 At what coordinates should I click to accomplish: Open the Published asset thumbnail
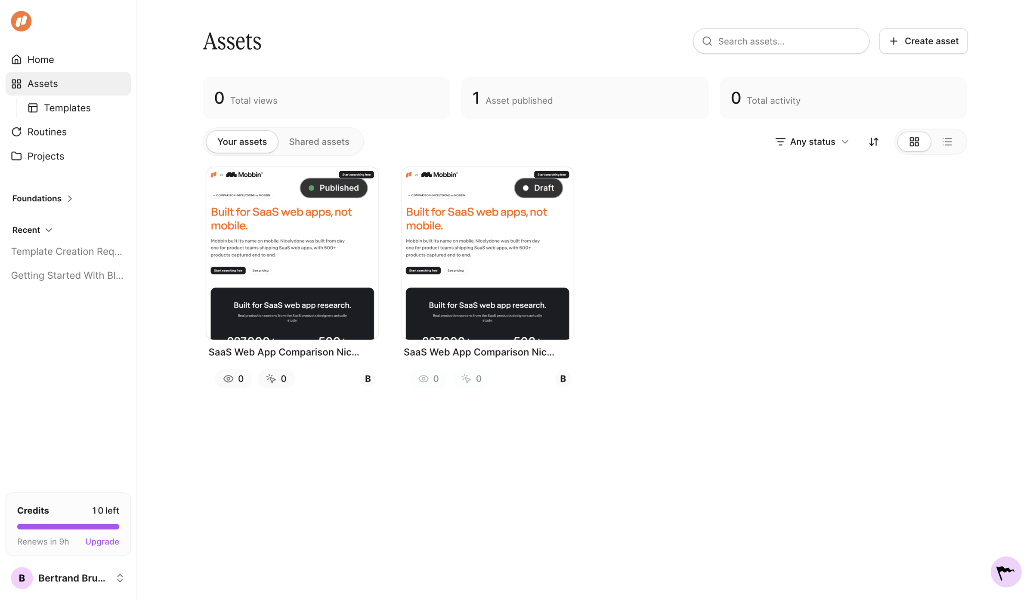coord(292,253)
